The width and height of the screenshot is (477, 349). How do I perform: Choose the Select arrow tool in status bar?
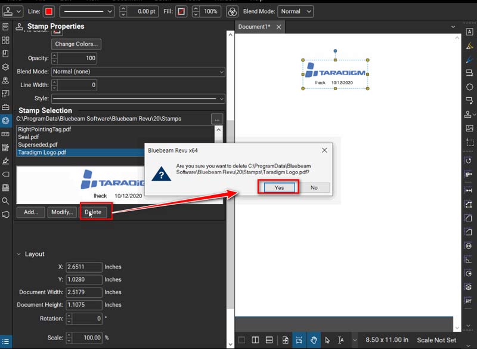[x=327, y=340]
